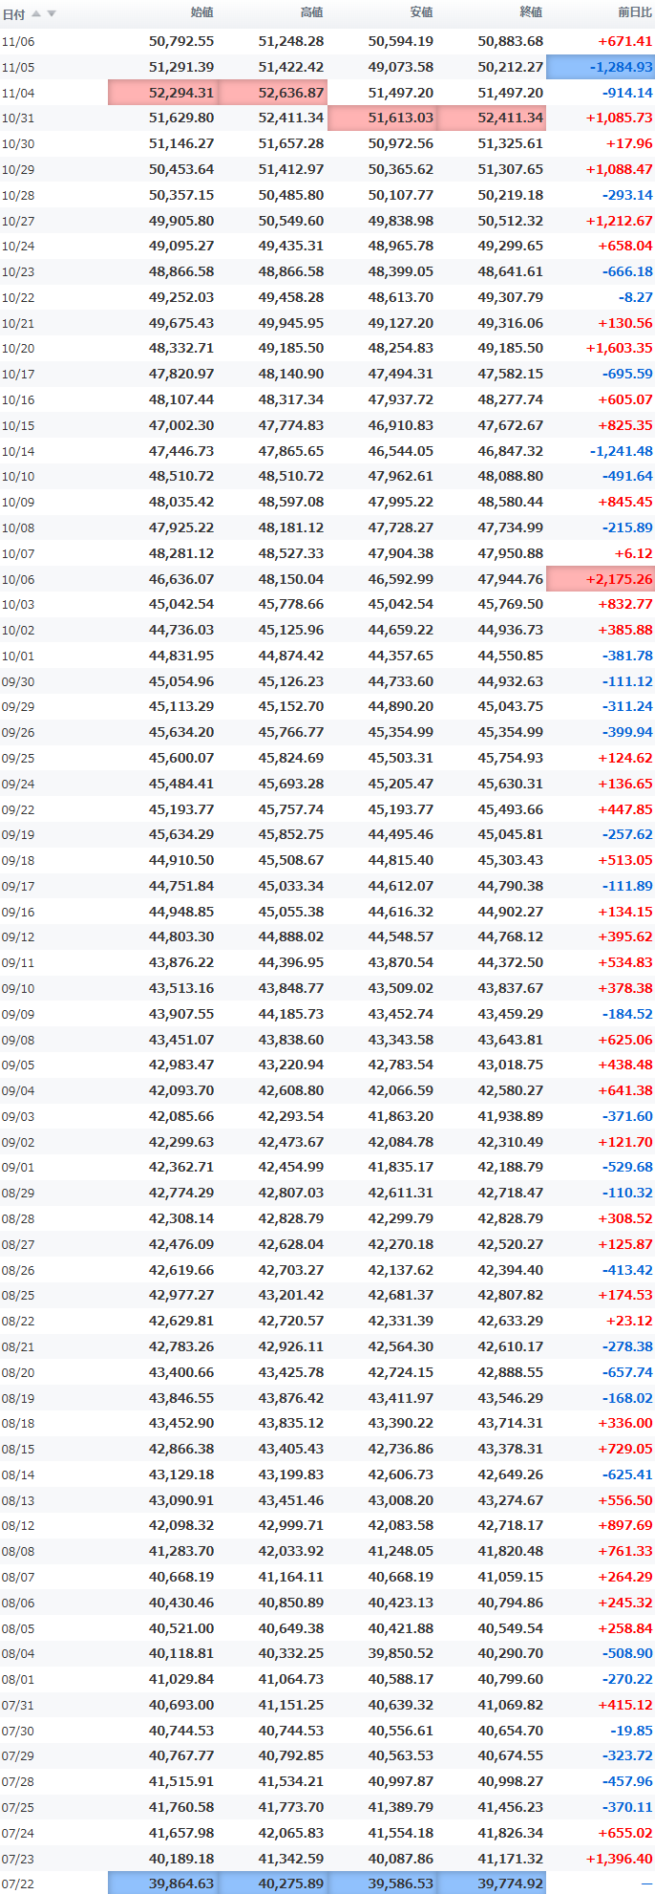Viewport: 655px width, 1894px height.
Task: Select the change value +1,088.47
Action: [619, 169]
